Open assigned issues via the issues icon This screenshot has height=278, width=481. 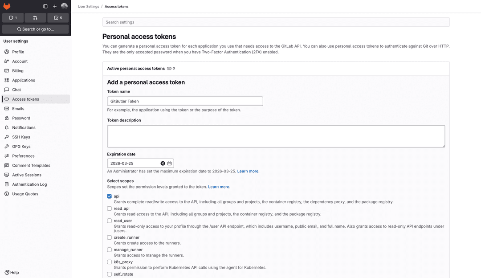(x=13, y=18)
